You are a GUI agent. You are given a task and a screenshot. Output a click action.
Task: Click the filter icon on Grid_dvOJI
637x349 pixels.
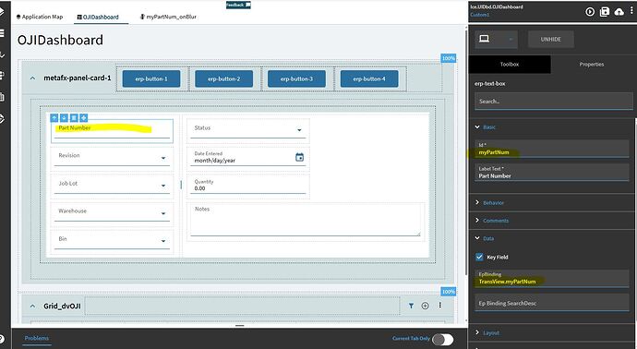tap(411, 306)
